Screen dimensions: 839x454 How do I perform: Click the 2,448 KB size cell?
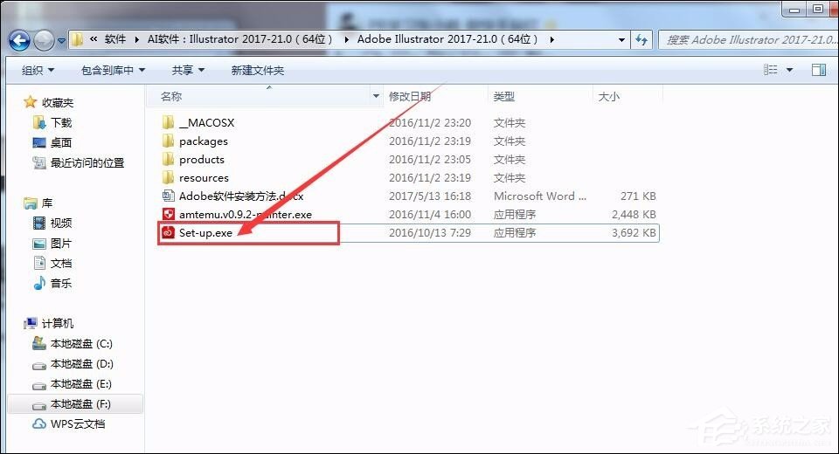634,215
